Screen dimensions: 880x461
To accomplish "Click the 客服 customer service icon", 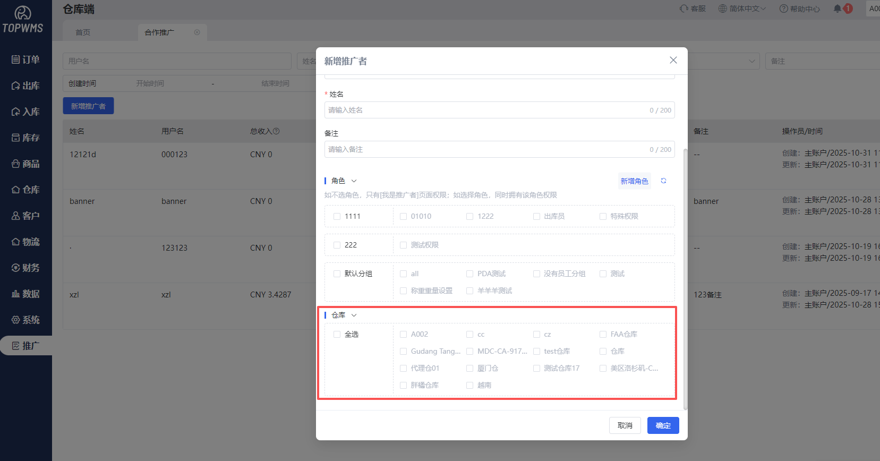I will point(684,8).
